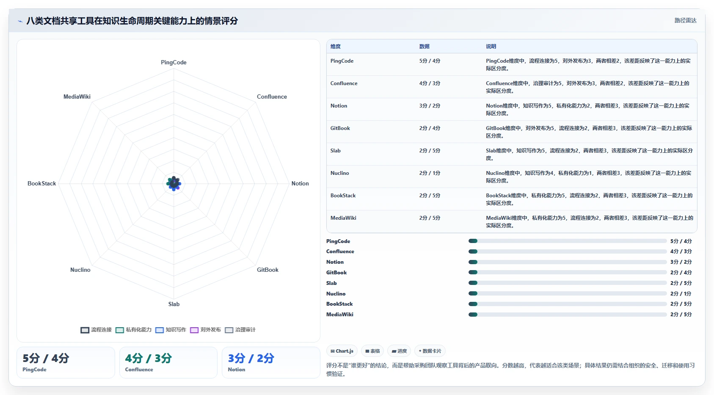
Task: Click the 路径雷达 label in the header
Action: point(685,20)
